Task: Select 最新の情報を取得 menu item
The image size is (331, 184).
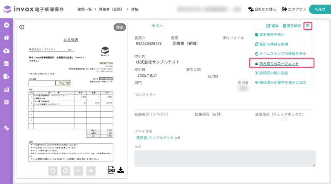Action: click(x=271, y=44)
